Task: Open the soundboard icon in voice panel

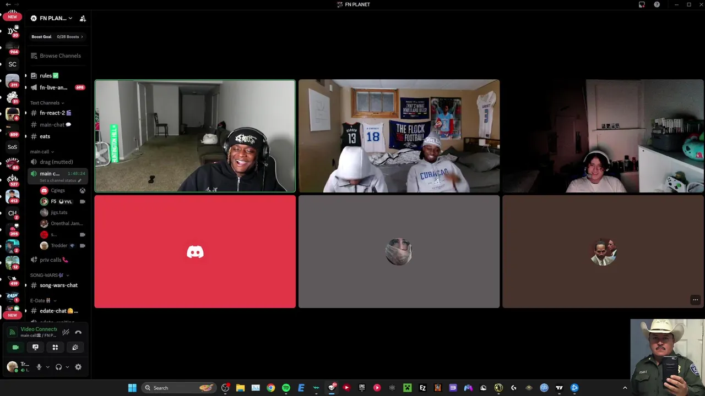Action: [75, 347]
